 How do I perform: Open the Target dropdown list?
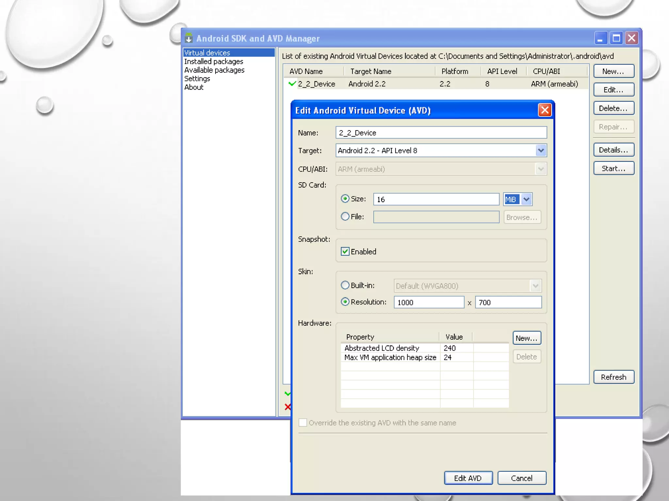click(x=541, y=150)
